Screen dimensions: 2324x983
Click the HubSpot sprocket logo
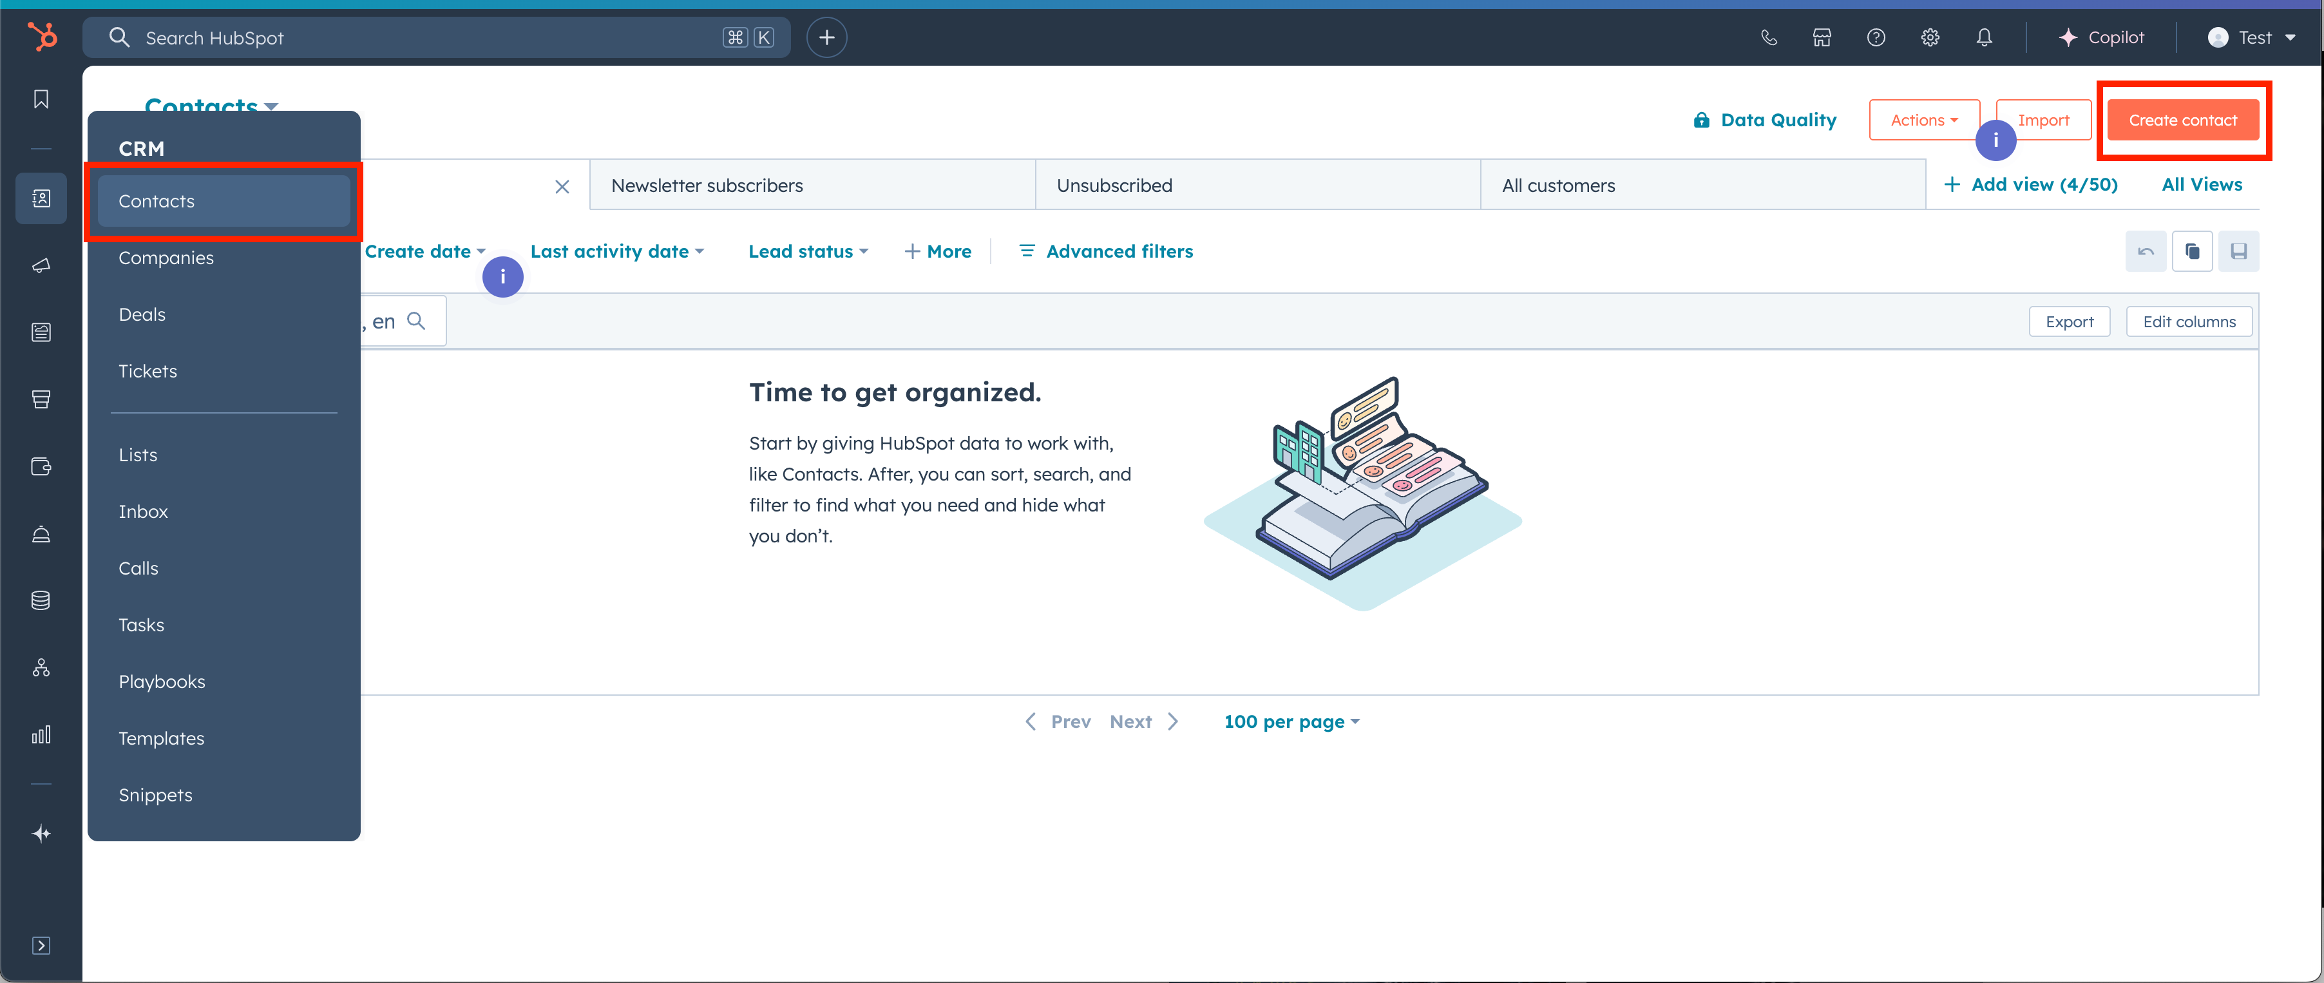41,36
